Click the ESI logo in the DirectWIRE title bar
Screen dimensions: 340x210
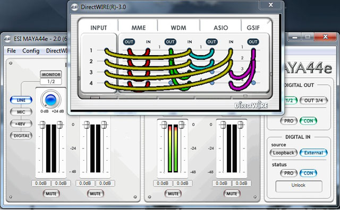pyautogui.click(x=74, y=7)
